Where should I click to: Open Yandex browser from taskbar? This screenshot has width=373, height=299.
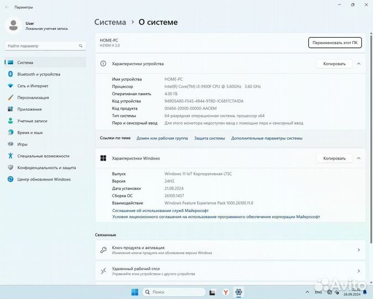(225, 292)
